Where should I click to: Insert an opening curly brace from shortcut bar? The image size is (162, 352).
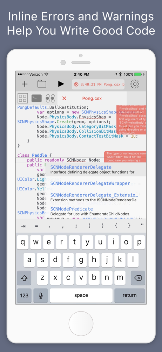point(116,226)
